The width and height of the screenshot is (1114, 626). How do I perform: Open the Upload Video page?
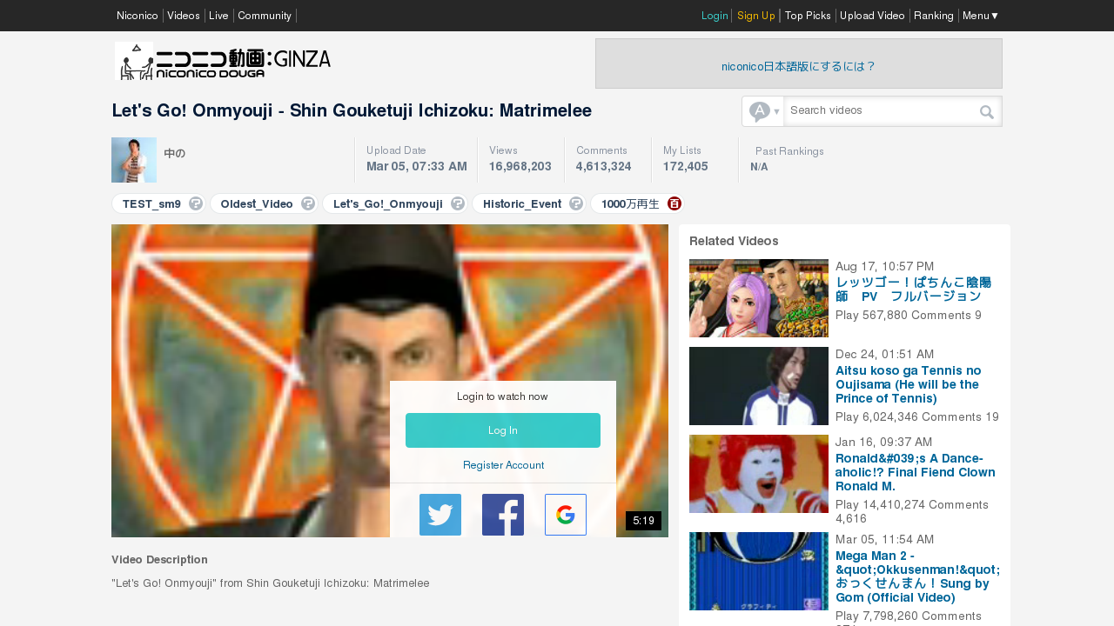coord(872,16)
